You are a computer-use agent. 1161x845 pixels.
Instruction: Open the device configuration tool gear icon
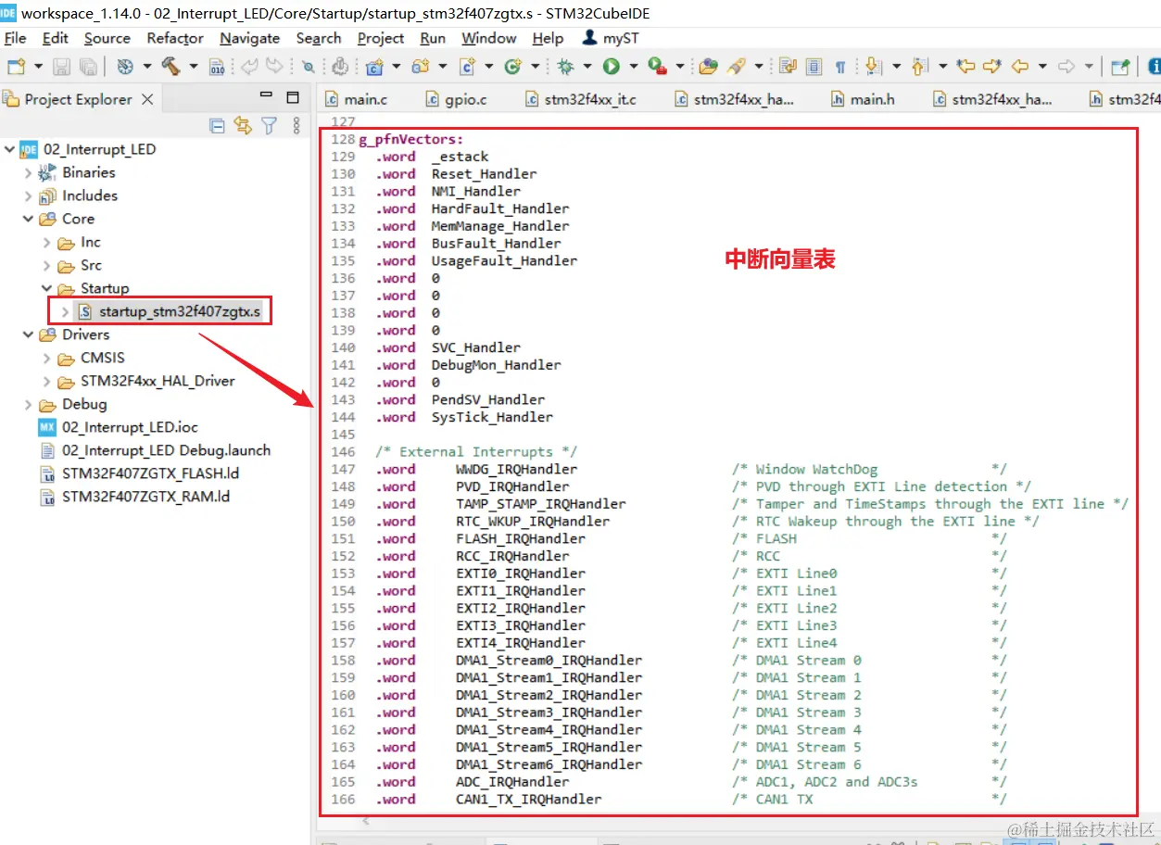(x=340, y=67)
